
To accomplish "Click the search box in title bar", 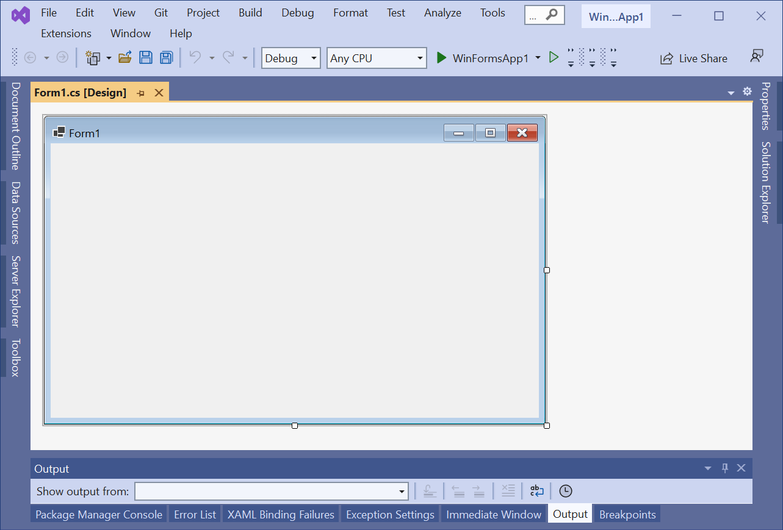I will point(544,16).
